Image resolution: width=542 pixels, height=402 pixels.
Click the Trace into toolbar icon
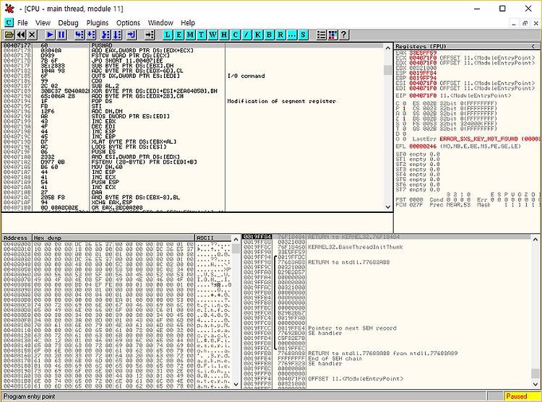click(106, 35)
